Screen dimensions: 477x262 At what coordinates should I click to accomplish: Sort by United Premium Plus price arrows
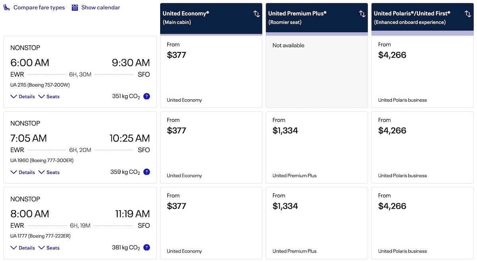[362, 14]
